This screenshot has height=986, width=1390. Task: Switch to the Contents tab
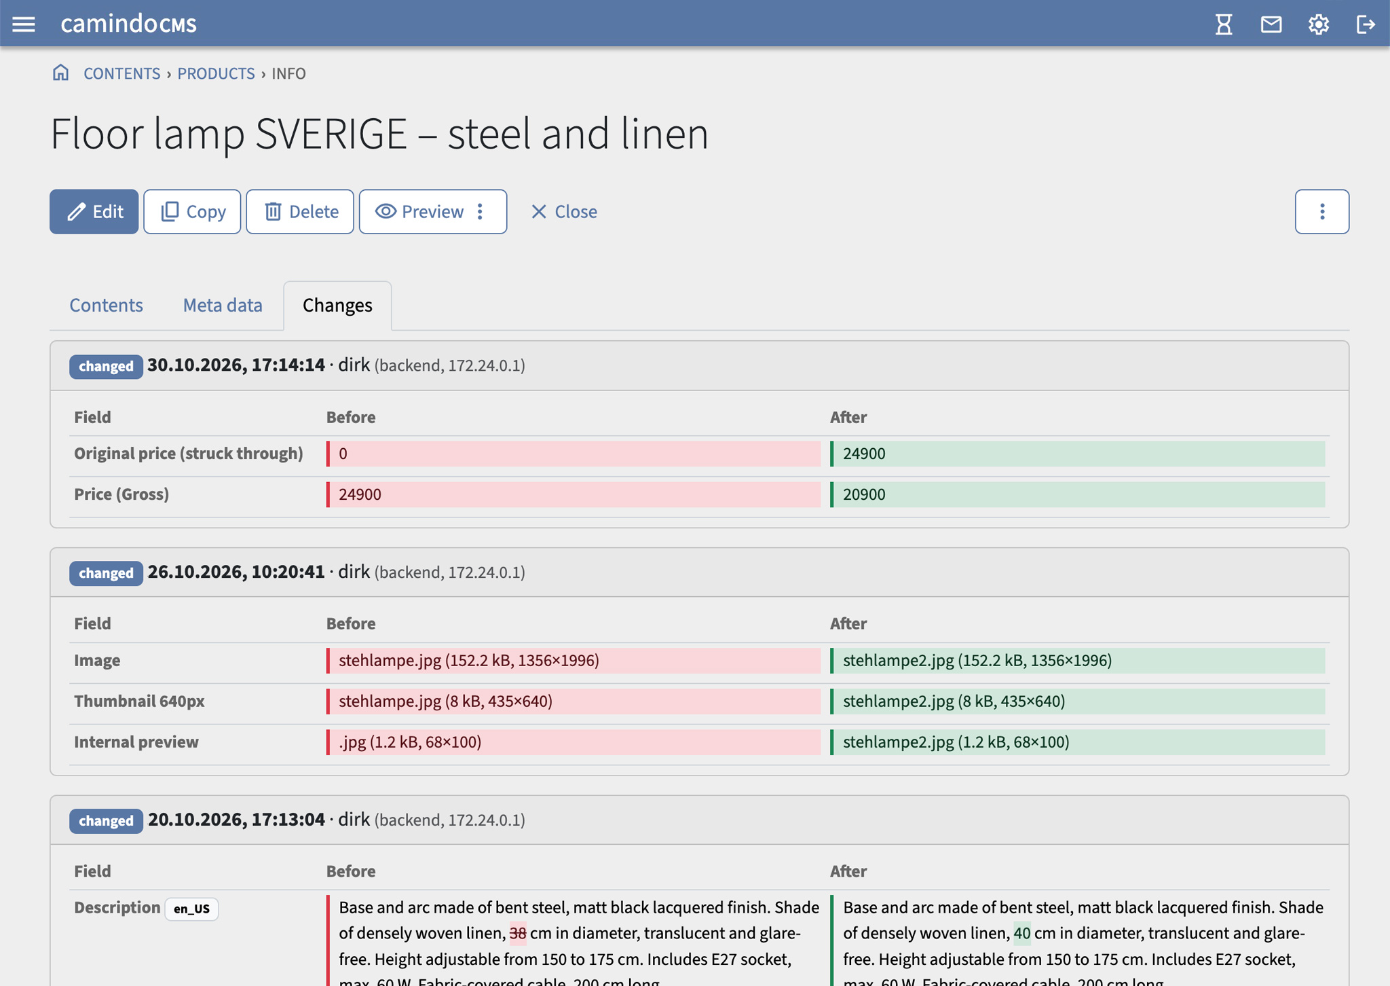pyautogui.click(x=106, y=306)
